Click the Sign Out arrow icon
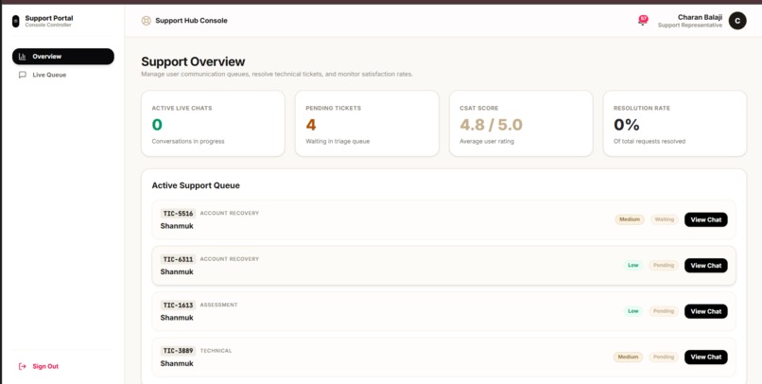 (x=23, y=366)
